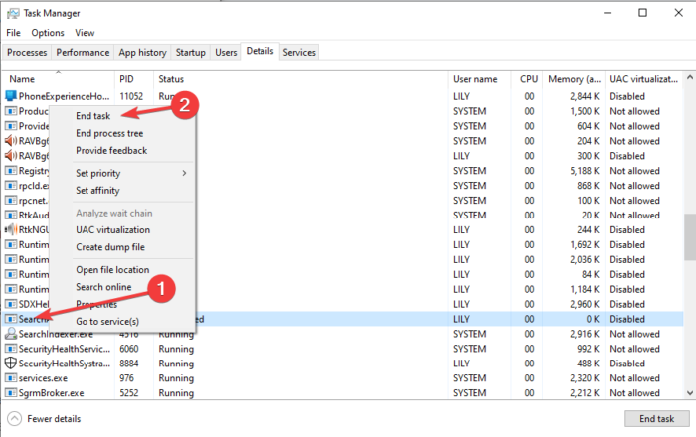Click the 2,960 K memory value
The image size is (696, 437).
pos(585,304)
